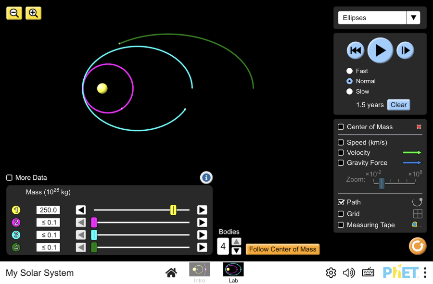Click the zoom in magnifier icon
The height and width of the screenshot is (284, 433).
click(x=33, y=13)
